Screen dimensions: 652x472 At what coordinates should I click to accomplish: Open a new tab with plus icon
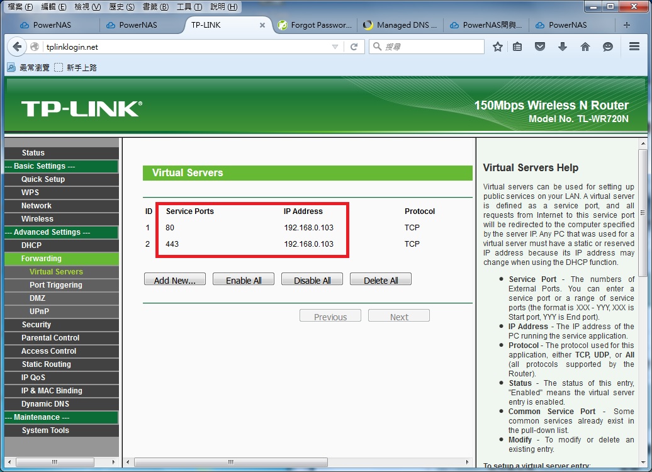[x=627, y=25]
